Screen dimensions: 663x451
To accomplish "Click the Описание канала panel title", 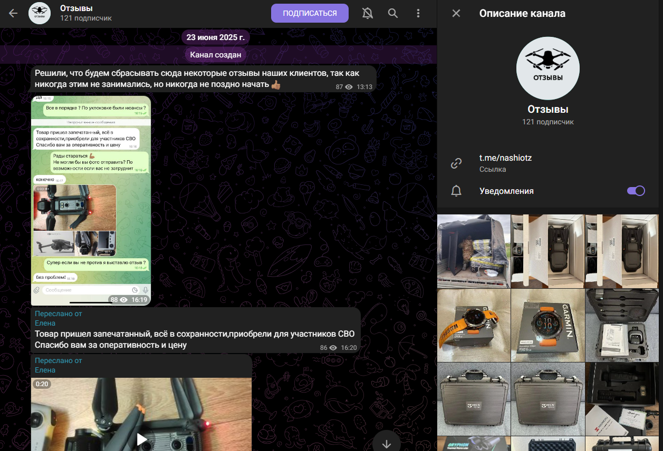I will [522, 13].
